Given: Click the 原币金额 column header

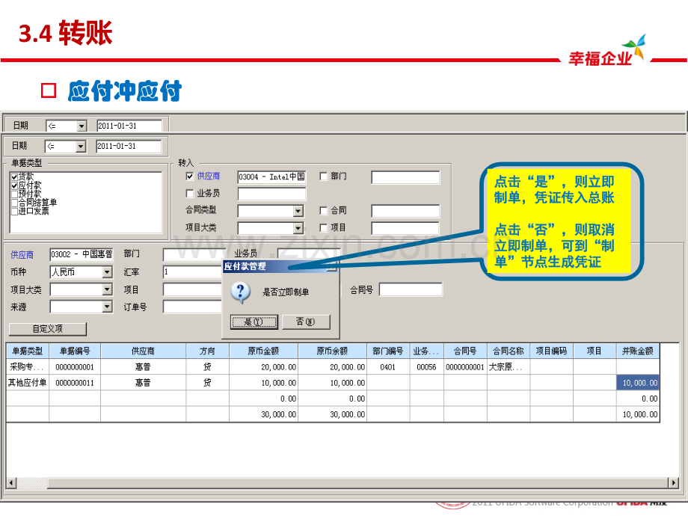Looking at the screenshot, I should coord(263,351).
